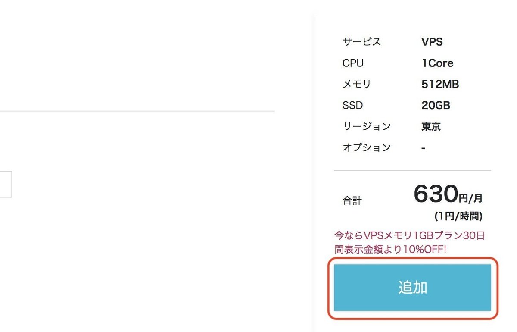The width and height of the screenshot is (517, 332).
Task: Click the サービス label
Action: (361, 42)
